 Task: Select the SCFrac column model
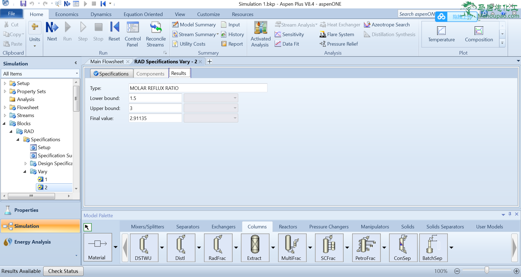click(x=329, y=248)
